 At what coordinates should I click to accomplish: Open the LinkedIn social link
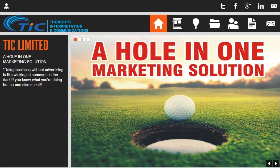click(261, 6)
